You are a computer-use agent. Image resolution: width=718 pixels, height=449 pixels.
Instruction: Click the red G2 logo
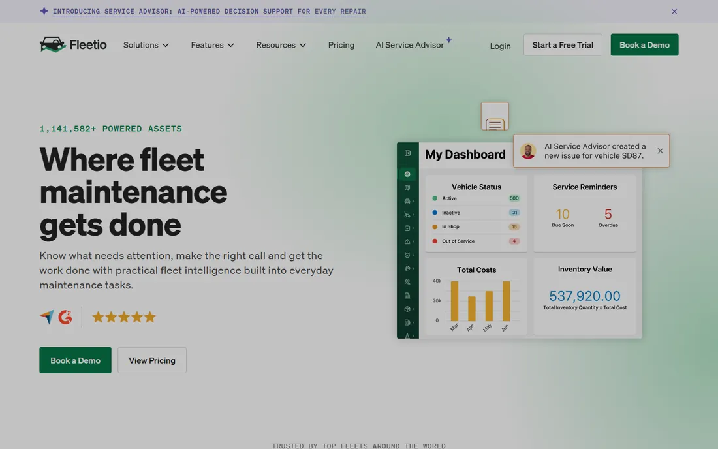[x=65, y=317]
